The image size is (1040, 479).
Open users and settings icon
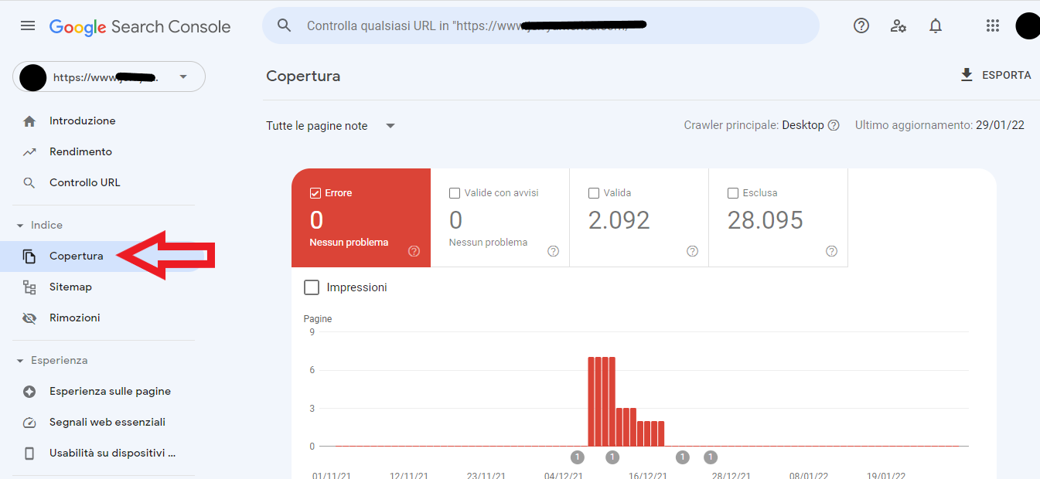(898, 26)
